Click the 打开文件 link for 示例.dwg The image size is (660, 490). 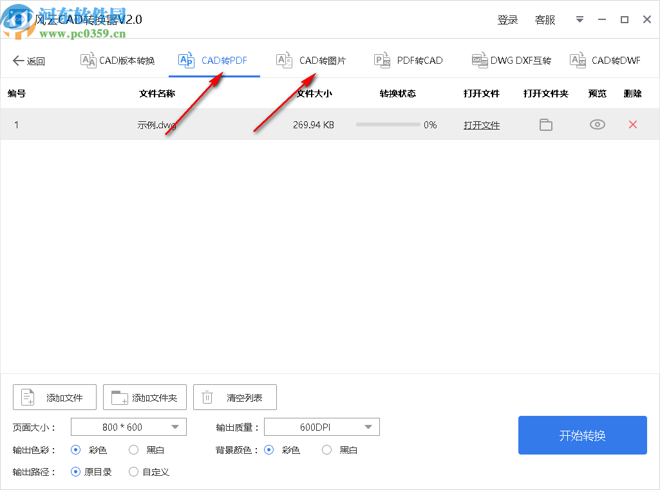(482, 124)
